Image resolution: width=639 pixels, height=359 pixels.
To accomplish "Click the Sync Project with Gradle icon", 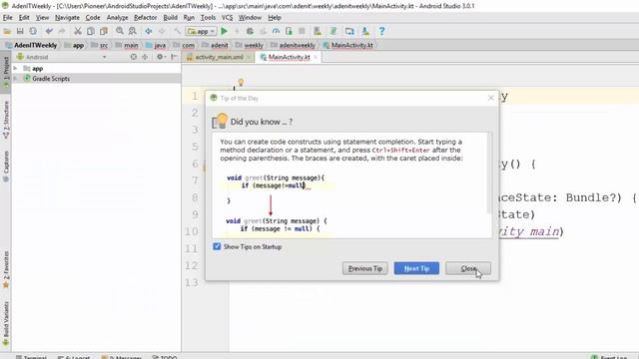I will (x=333, y=31).
